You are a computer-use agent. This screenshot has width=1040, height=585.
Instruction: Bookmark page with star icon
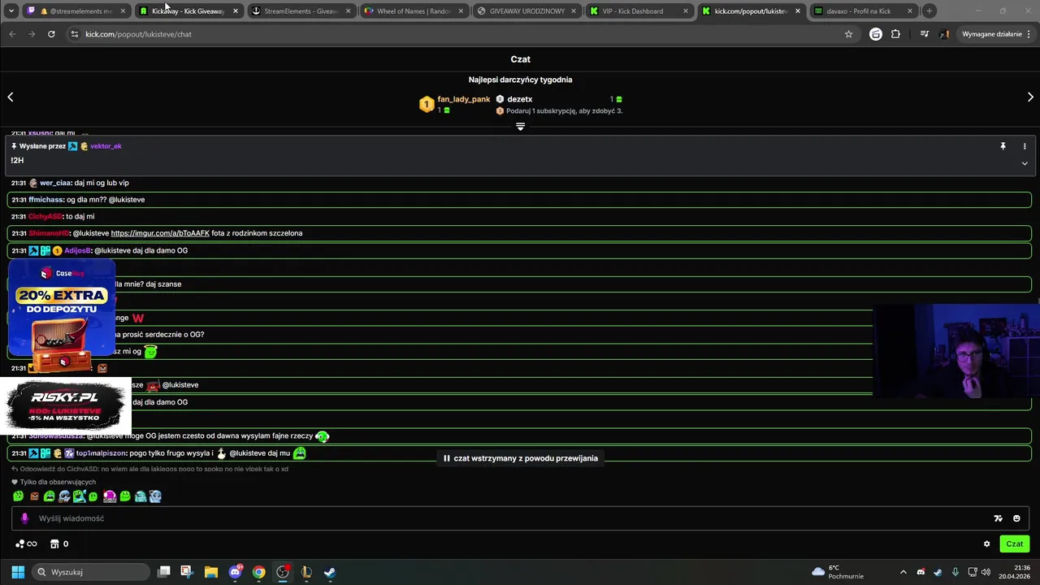(x=848, y=34)
